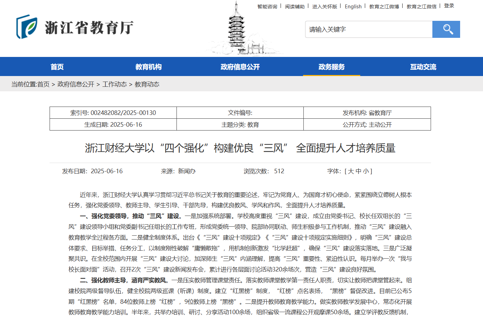
Task: Click 来源: 新闻办 text
Action: 178,171
